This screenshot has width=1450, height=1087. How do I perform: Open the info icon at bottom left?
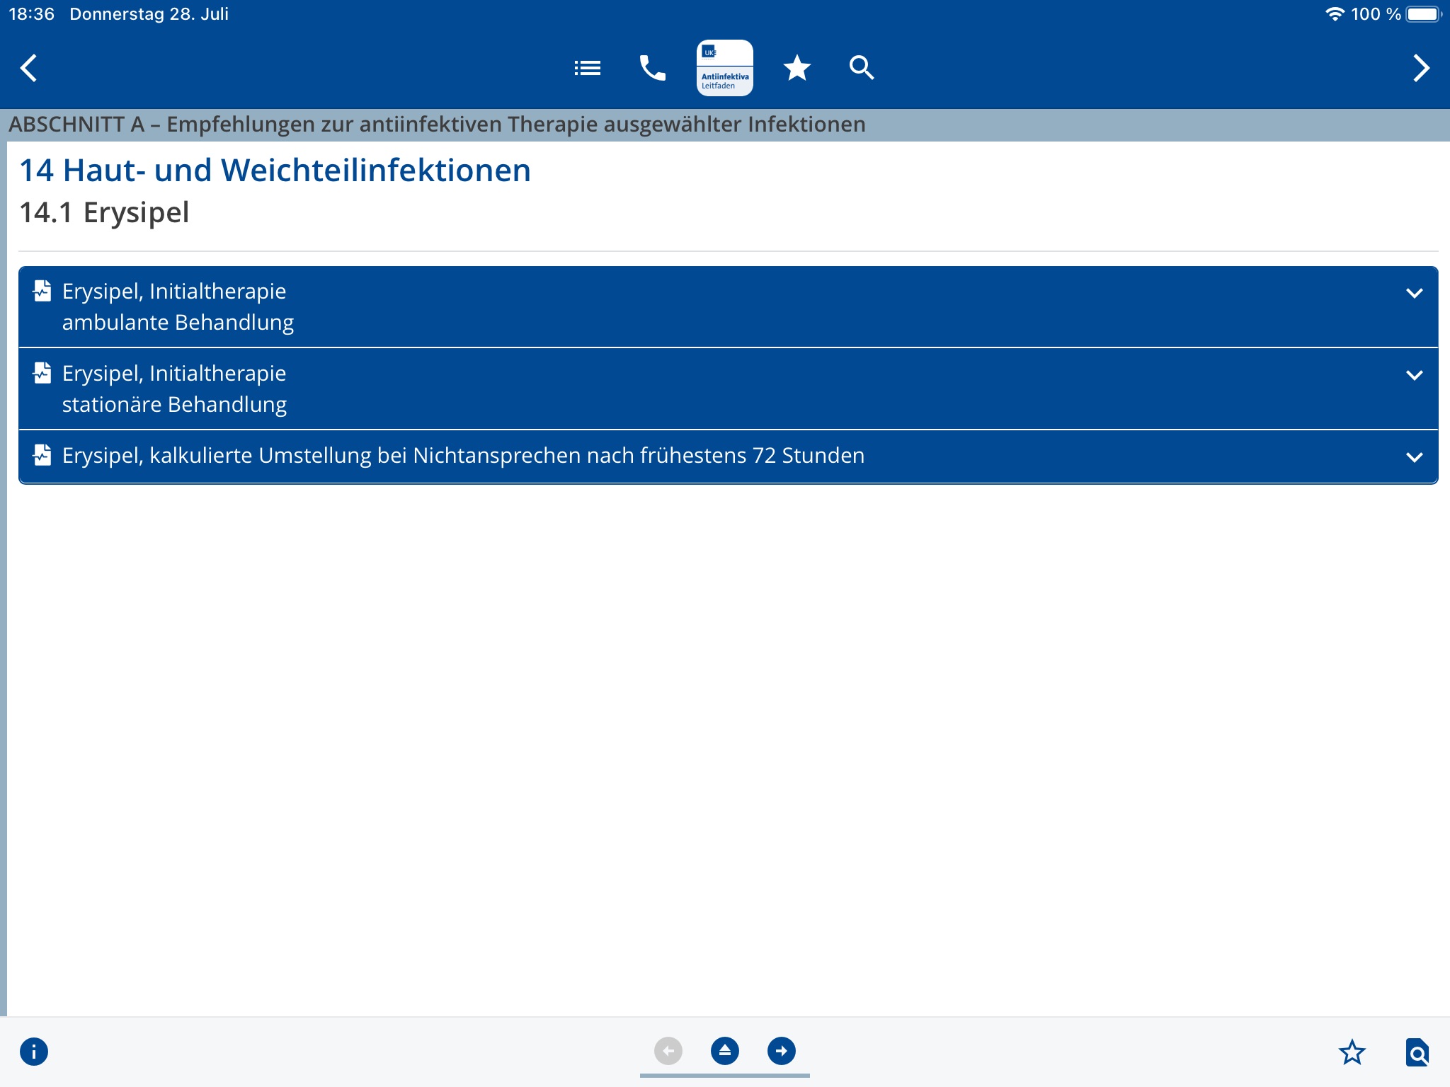click(x=34, y=1052)
